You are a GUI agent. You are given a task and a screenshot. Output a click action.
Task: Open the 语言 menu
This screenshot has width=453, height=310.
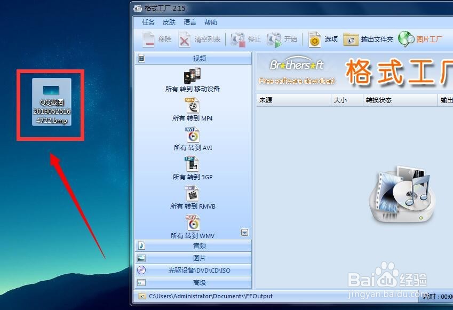click(190, 22)
